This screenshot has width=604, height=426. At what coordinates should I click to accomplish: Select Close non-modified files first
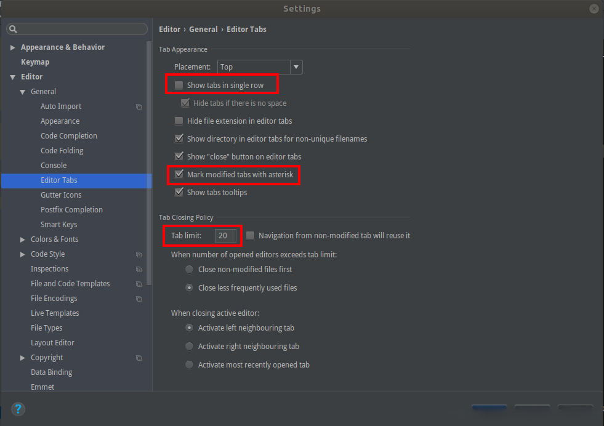[189, 269]
